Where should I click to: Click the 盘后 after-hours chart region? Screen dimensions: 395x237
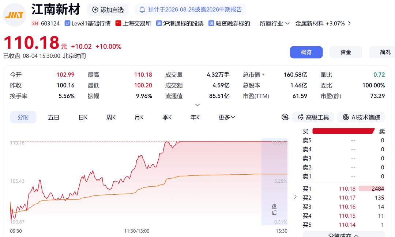click(274, 182)
